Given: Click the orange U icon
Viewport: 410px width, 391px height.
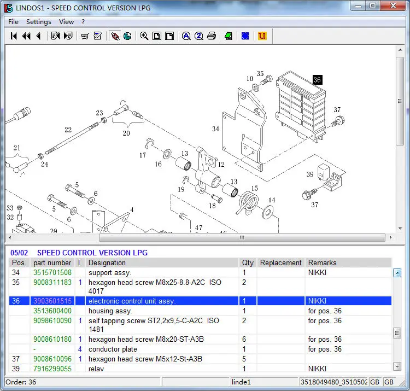Looking at the screenshot, I should point(262,36).
